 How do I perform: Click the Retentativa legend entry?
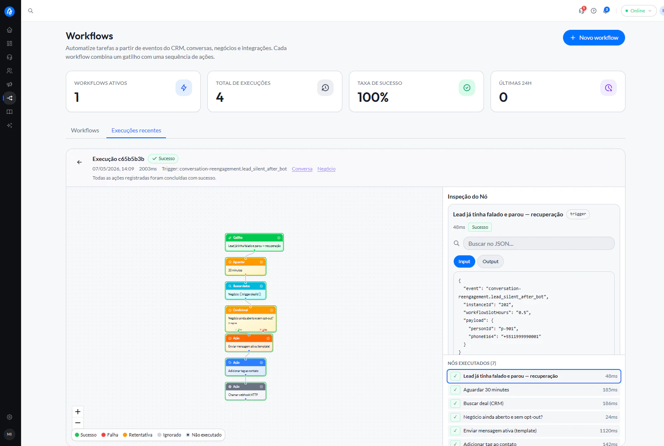coord(137,435)
